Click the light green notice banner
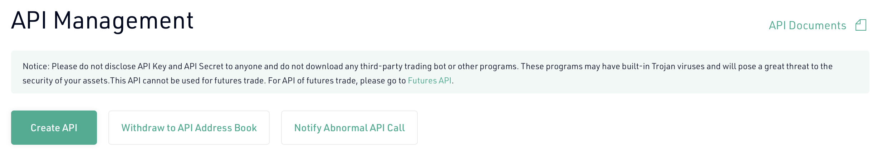892x164 pixels. [x=440, y=72]
